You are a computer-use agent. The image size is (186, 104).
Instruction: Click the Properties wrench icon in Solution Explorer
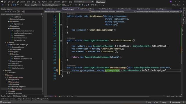point(22,12)
